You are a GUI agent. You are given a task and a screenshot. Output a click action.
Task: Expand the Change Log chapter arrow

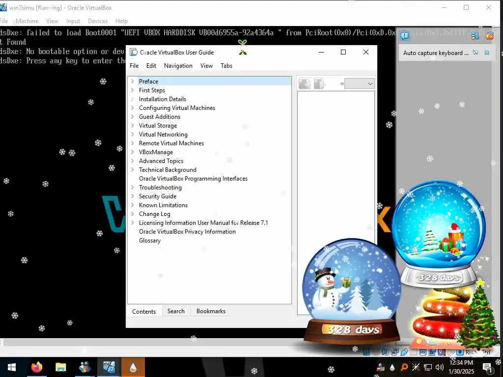(133, 214)
